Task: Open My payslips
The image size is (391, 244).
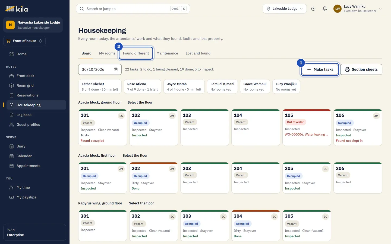Action: point(36,197)
